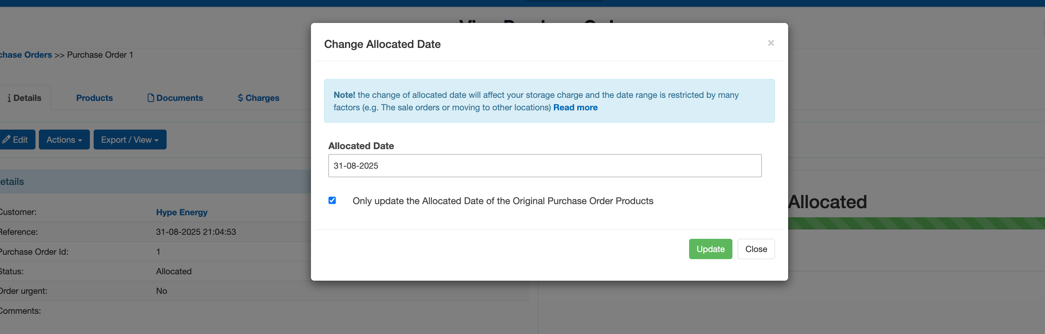The image size is (1045, 334).
Task: Click the pencil icon on Edit button
Action: tap(6, 140)
